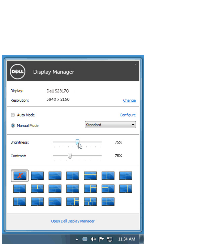Click the Change resolution link
200x244 pixels.
[x=129, y=100]
